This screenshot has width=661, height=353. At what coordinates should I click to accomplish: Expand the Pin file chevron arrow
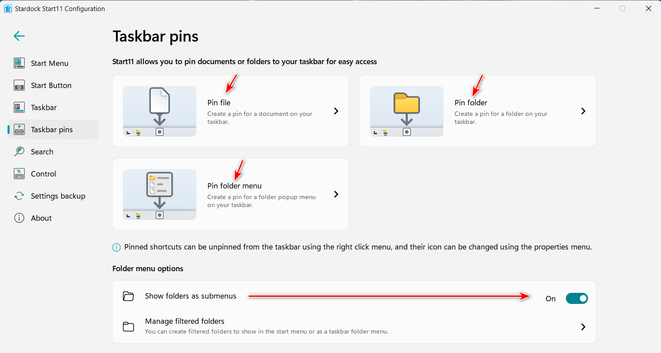(336, 111)
